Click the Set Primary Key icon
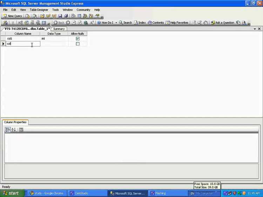This screenshot has height=197, width=263. 13,23
